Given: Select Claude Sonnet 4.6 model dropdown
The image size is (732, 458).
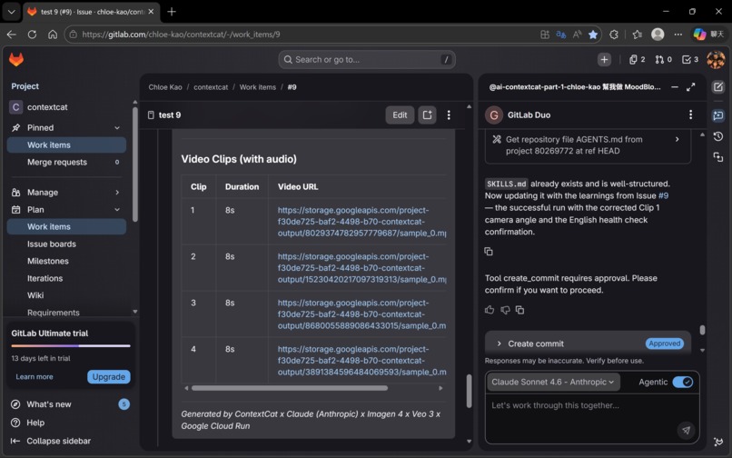Looking at the screenshot, I should tap(553, 382).
